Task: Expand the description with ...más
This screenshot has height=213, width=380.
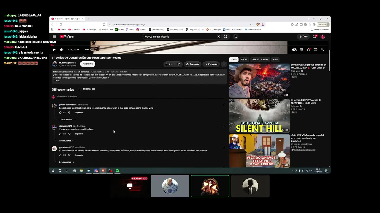Action: point(57,80)
